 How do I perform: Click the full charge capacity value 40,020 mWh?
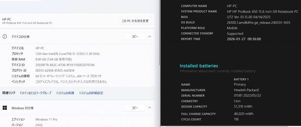point(244,114)
